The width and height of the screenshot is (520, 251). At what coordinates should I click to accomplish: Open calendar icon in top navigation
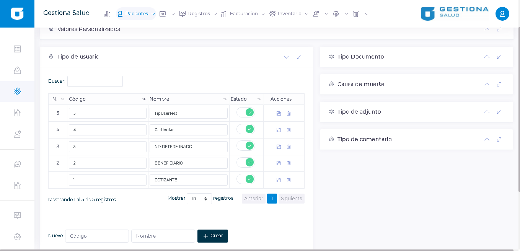163,14
